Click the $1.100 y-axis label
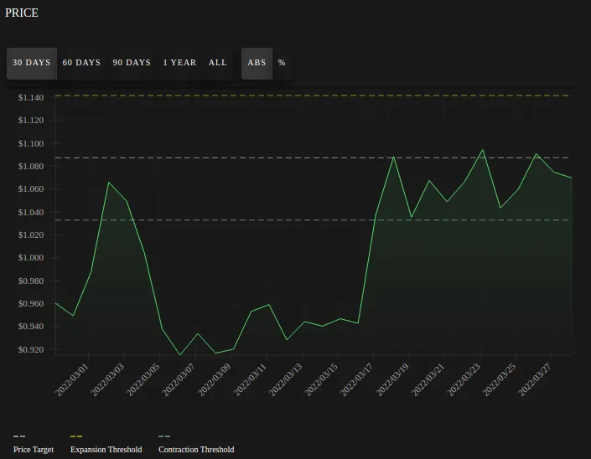The width and height of the screenshot is (591, 459). (31, 143)
